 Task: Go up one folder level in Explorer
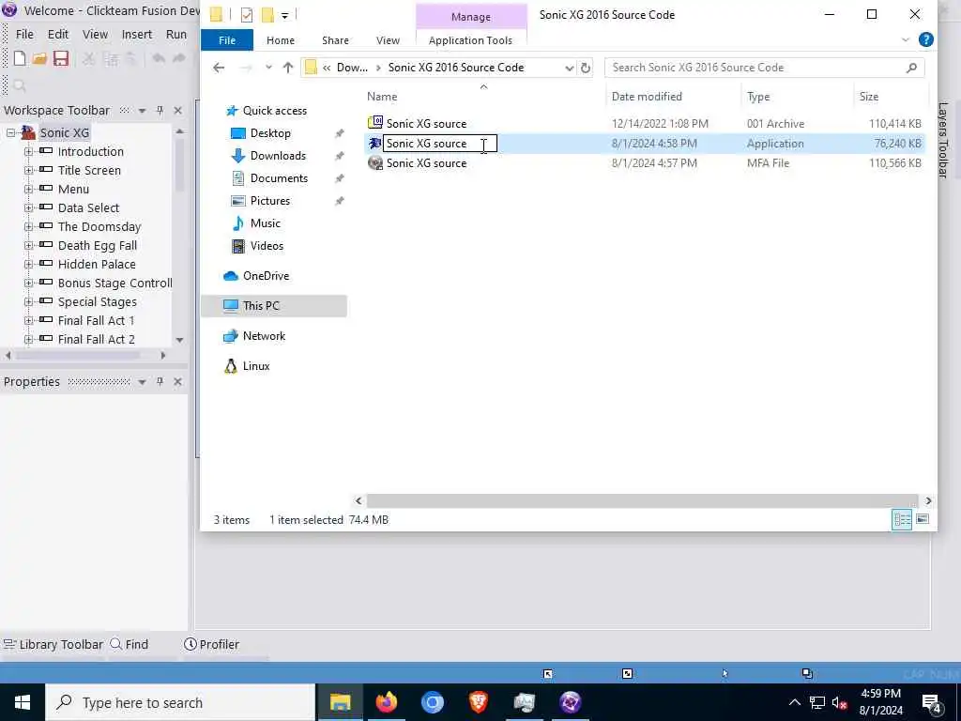coord(288,68)
